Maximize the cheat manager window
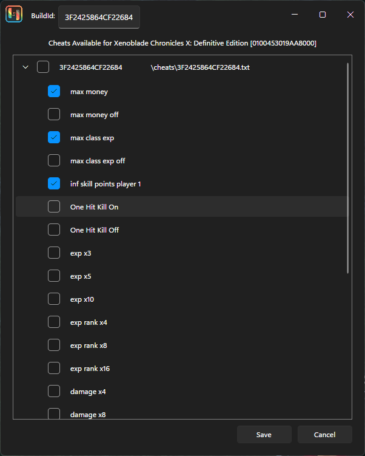 pos(323,15)
